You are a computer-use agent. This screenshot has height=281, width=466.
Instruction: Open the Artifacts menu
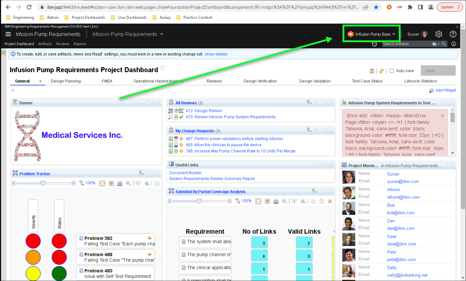[45, 44]
